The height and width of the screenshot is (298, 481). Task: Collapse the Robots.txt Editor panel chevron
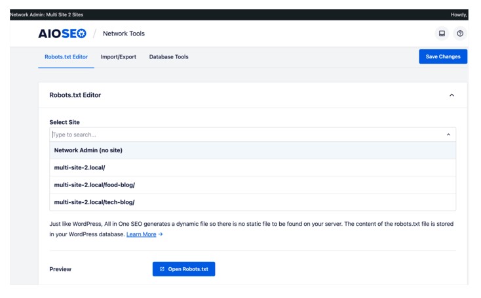[x=452, y=95]
